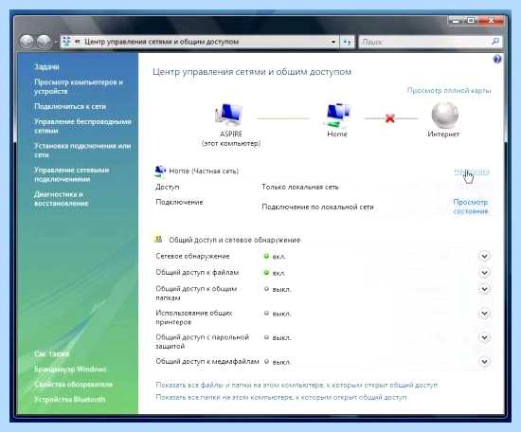Open Управление беспроводными сетями task

click(82, 126)
